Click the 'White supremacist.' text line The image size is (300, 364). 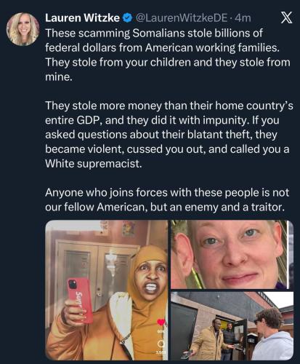[94, 164]
